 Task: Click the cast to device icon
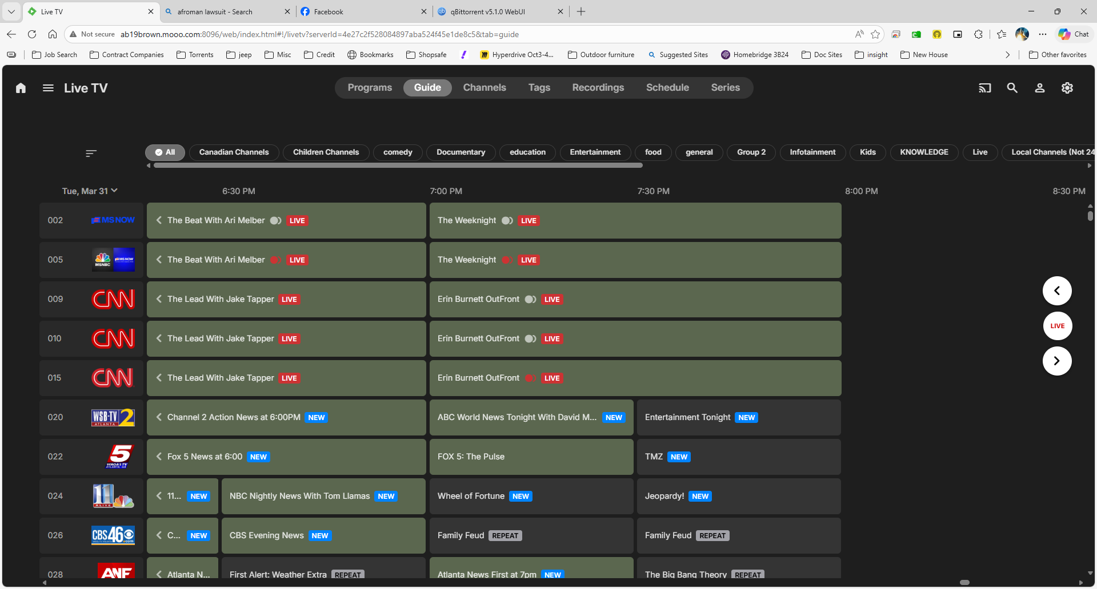[984, 88]
